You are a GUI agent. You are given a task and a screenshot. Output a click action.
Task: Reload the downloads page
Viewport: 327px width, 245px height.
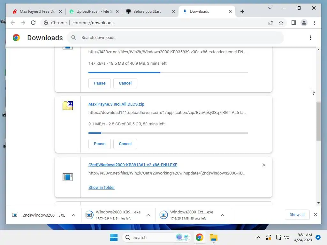(33, 23)
